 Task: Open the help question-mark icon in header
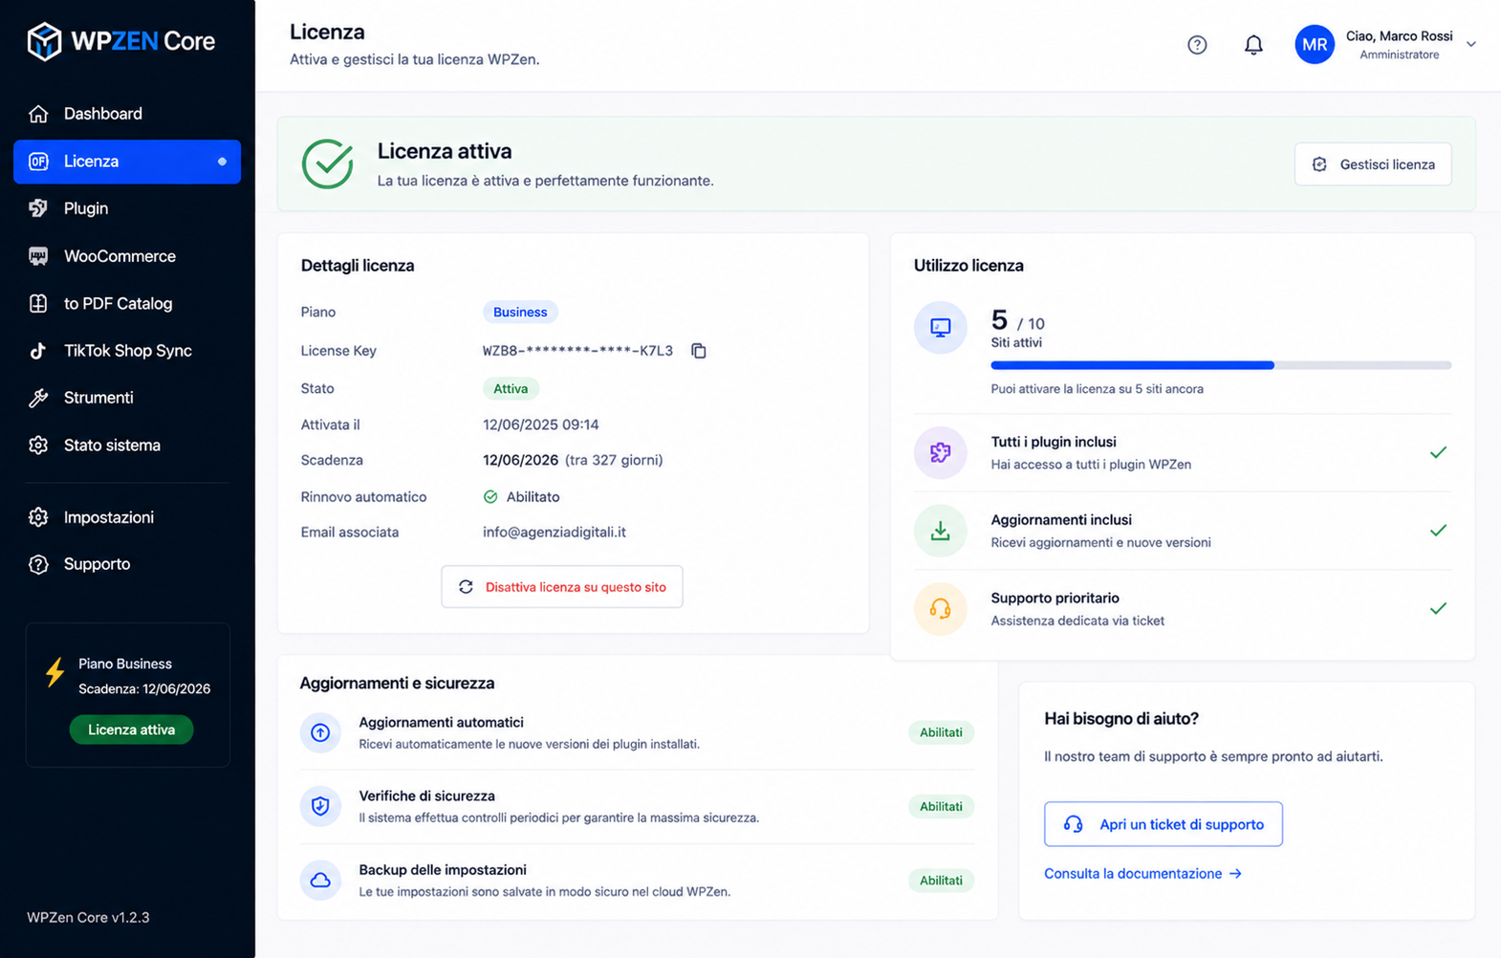click(x=1197, y=45)
